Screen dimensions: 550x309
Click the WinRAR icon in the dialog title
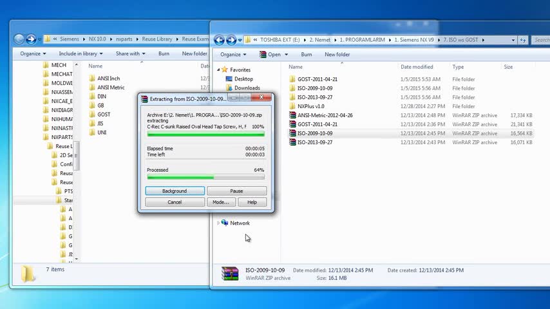(x=144, y=99)
